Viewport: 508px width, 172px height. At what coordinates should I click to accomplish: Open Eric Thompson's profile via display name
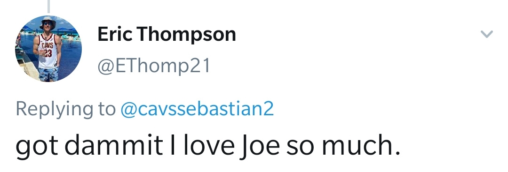click(167, 35)
